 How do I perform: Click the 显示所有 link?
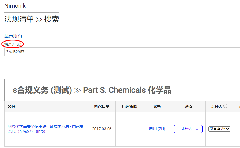pyautogui.click(x=13, y=36)
